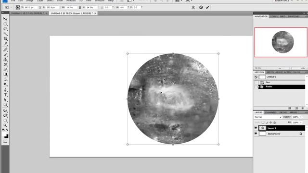Switch to the Swatches tab
This screenshot has width=308, height=173.
[x=294, y=16]
